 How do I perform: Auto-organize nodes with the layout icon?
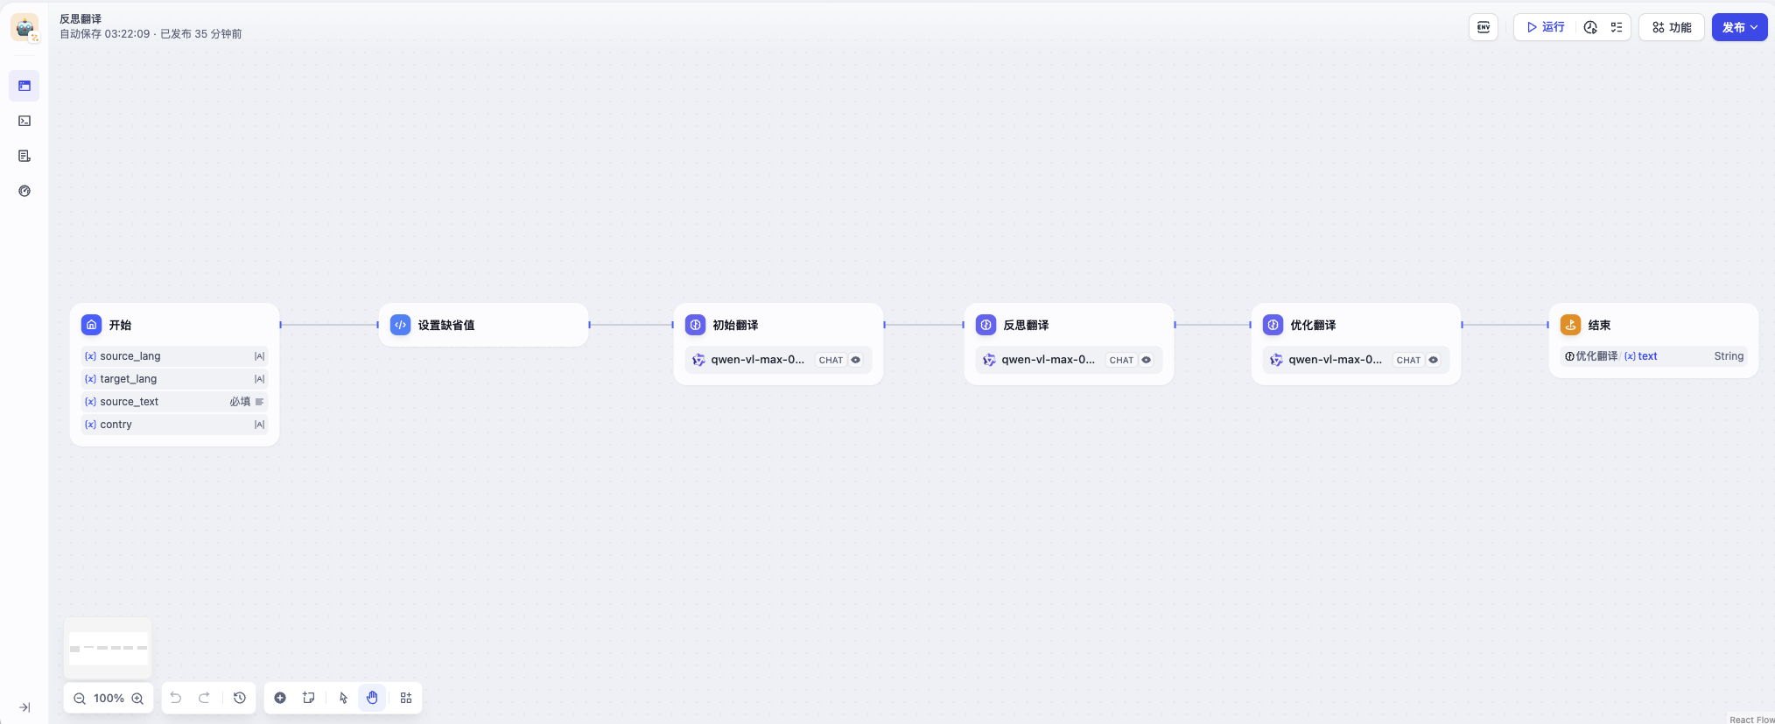pos(406,698)
